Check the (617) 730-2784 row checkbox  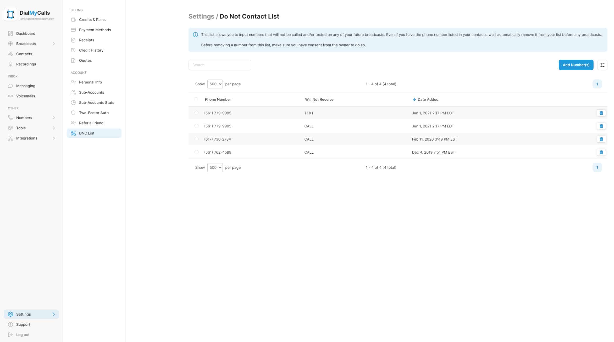click(x=196, y=139)
